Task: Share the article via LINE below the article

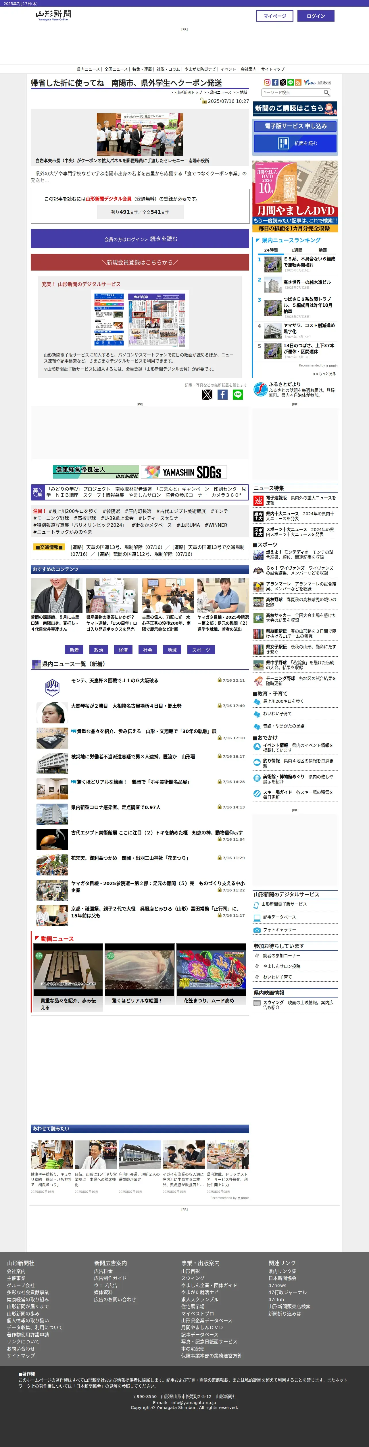Action: [x=238, y=394]
